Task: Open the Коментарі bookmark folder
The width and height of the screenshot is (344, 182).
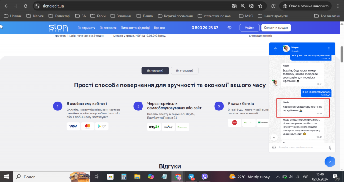Action: (60, 16)
